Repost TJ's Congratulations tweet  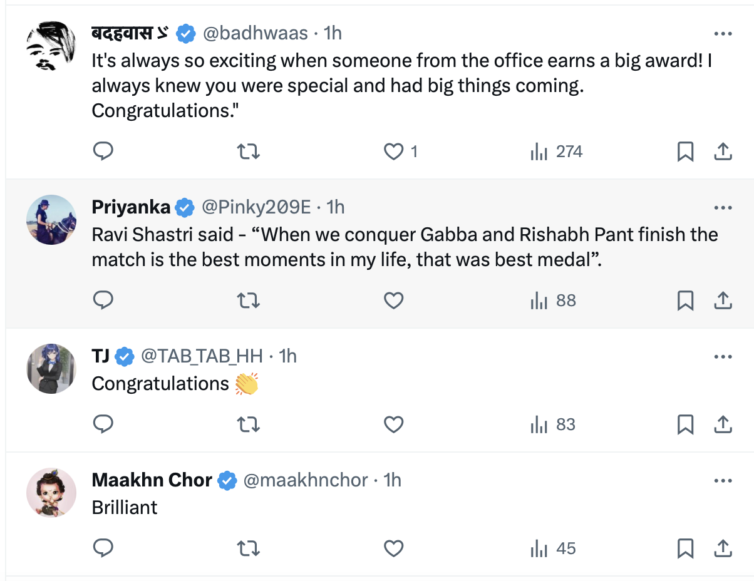coord(249,425)
